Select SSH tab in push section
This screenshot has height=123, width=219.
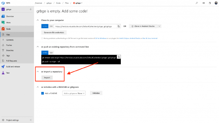[51, 53]
